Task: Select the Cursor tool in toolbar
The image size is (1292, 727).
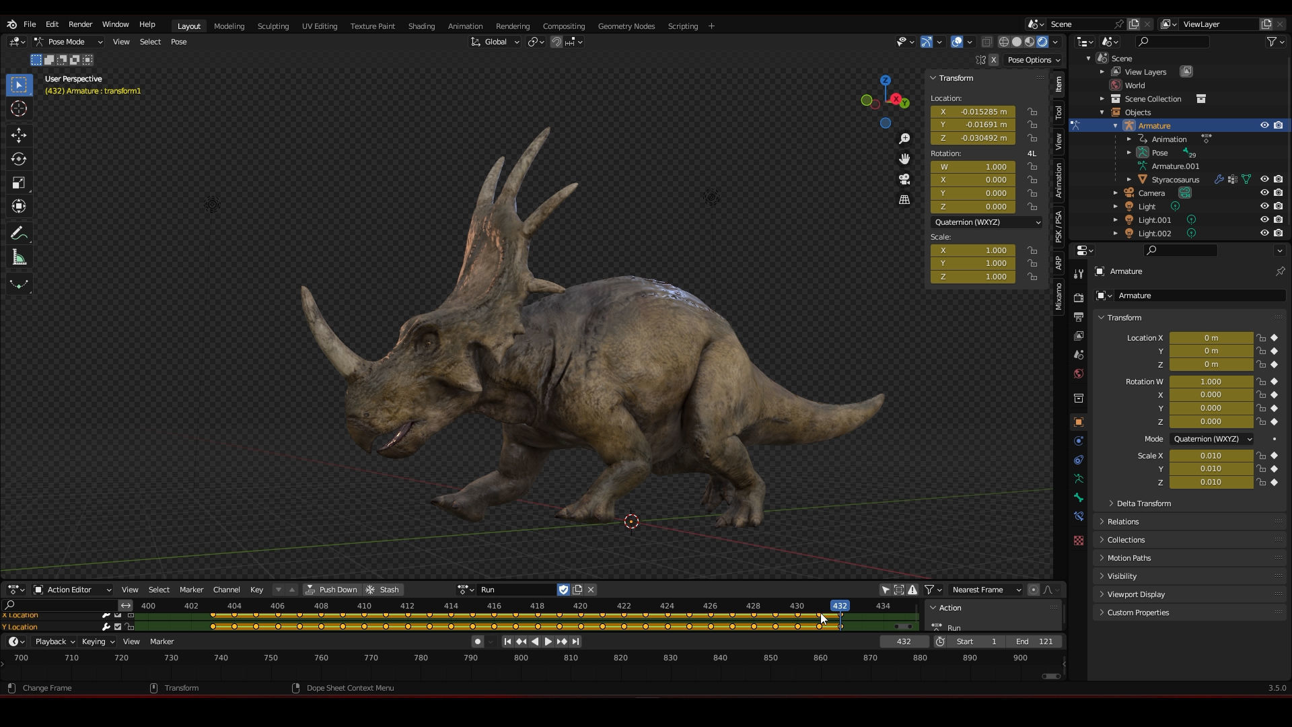Action: (19, 108)
